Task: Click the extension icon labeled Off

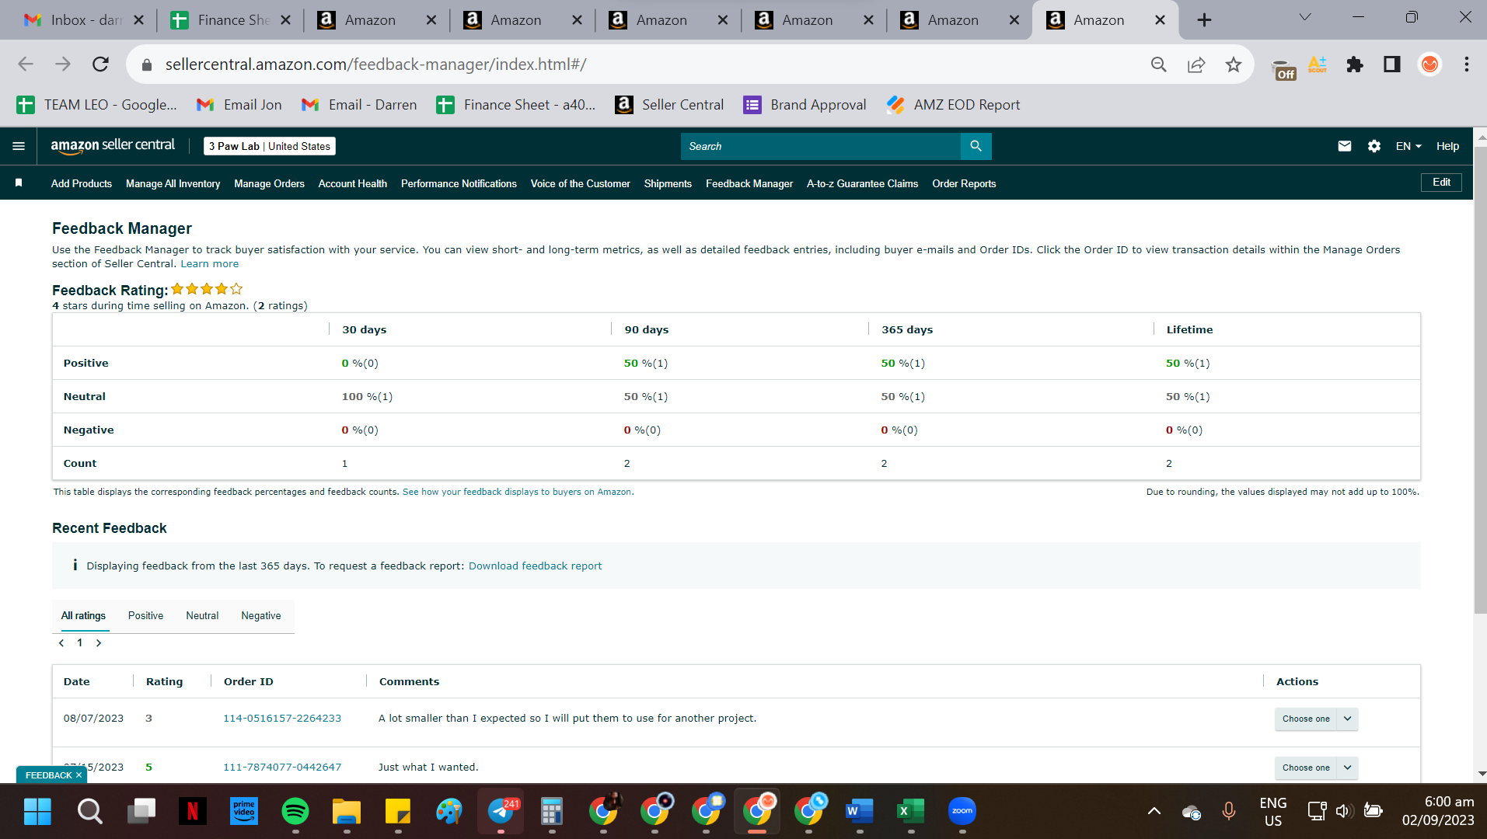Action: 1283,68
